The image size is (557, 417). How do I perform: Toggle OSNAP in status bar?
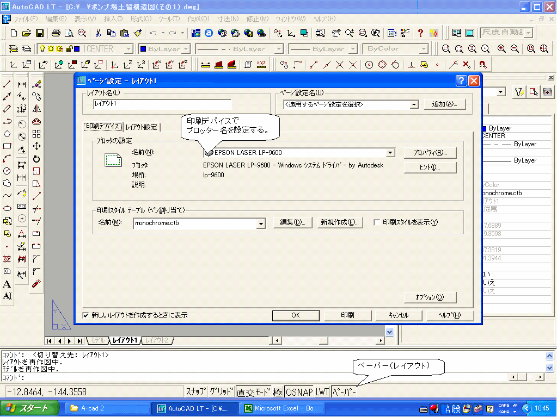pyautogui.click(x=299, y=392)
